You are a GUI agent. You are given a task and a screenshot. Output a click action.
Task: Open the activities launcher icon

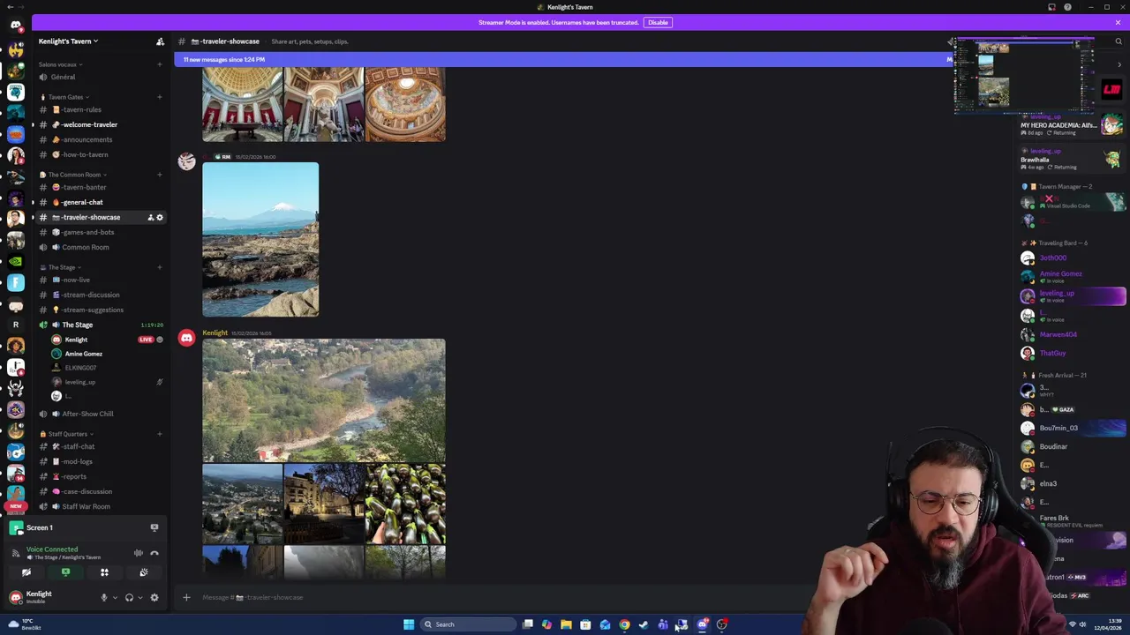104,572
